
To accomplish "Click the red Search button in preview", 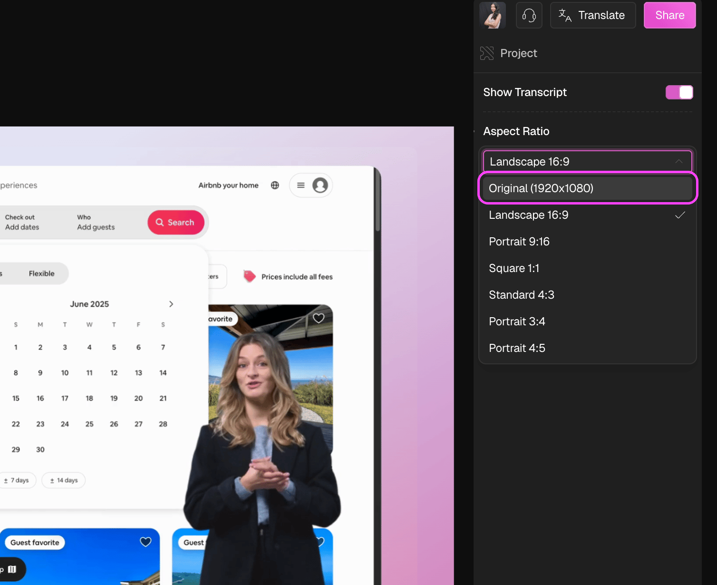I will (176, 223).
